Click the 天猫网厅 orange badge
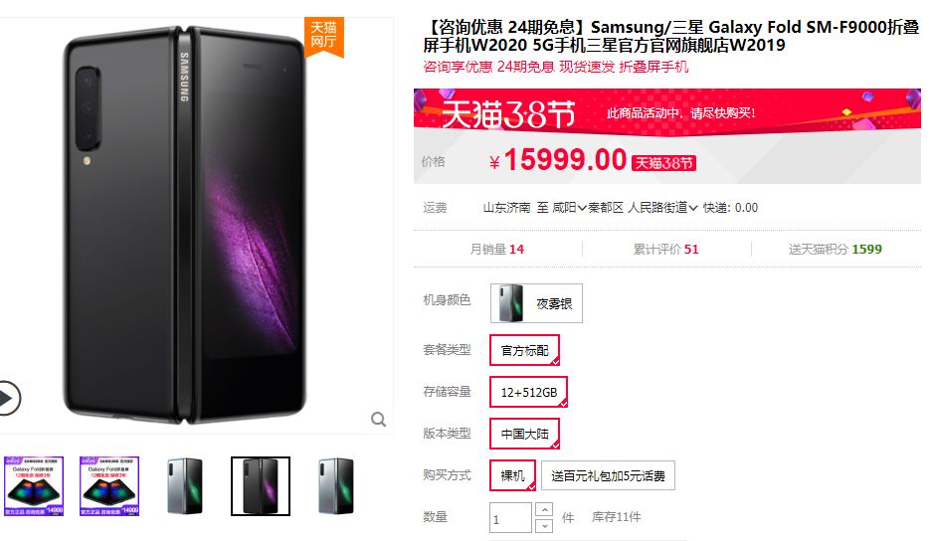931x541 pixels. (323, 36)
